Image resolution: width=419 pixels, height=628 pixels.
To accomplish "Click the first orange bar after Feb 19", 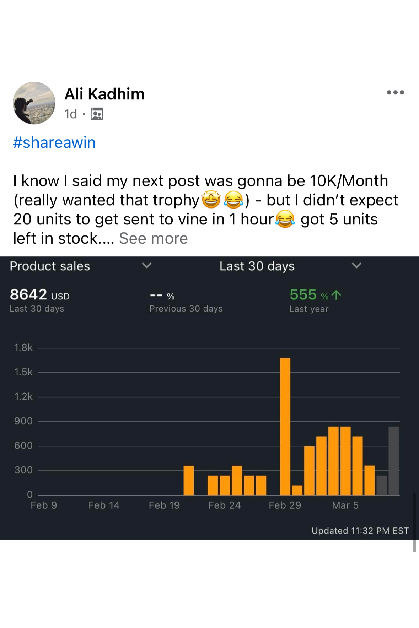I will click(x=189, y=480).
